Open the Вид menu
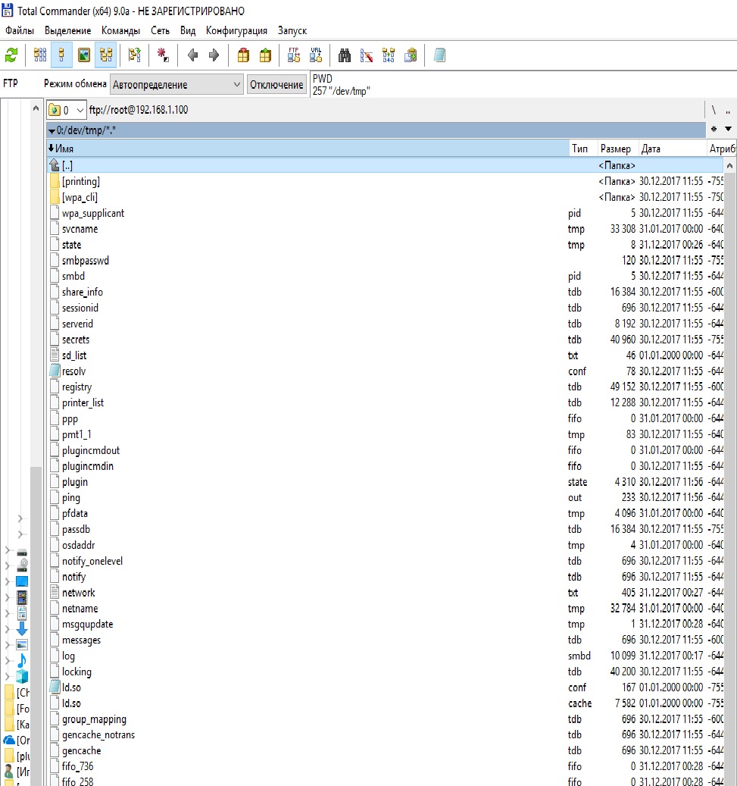The image size is (737, 786). (x=188, y=30)
